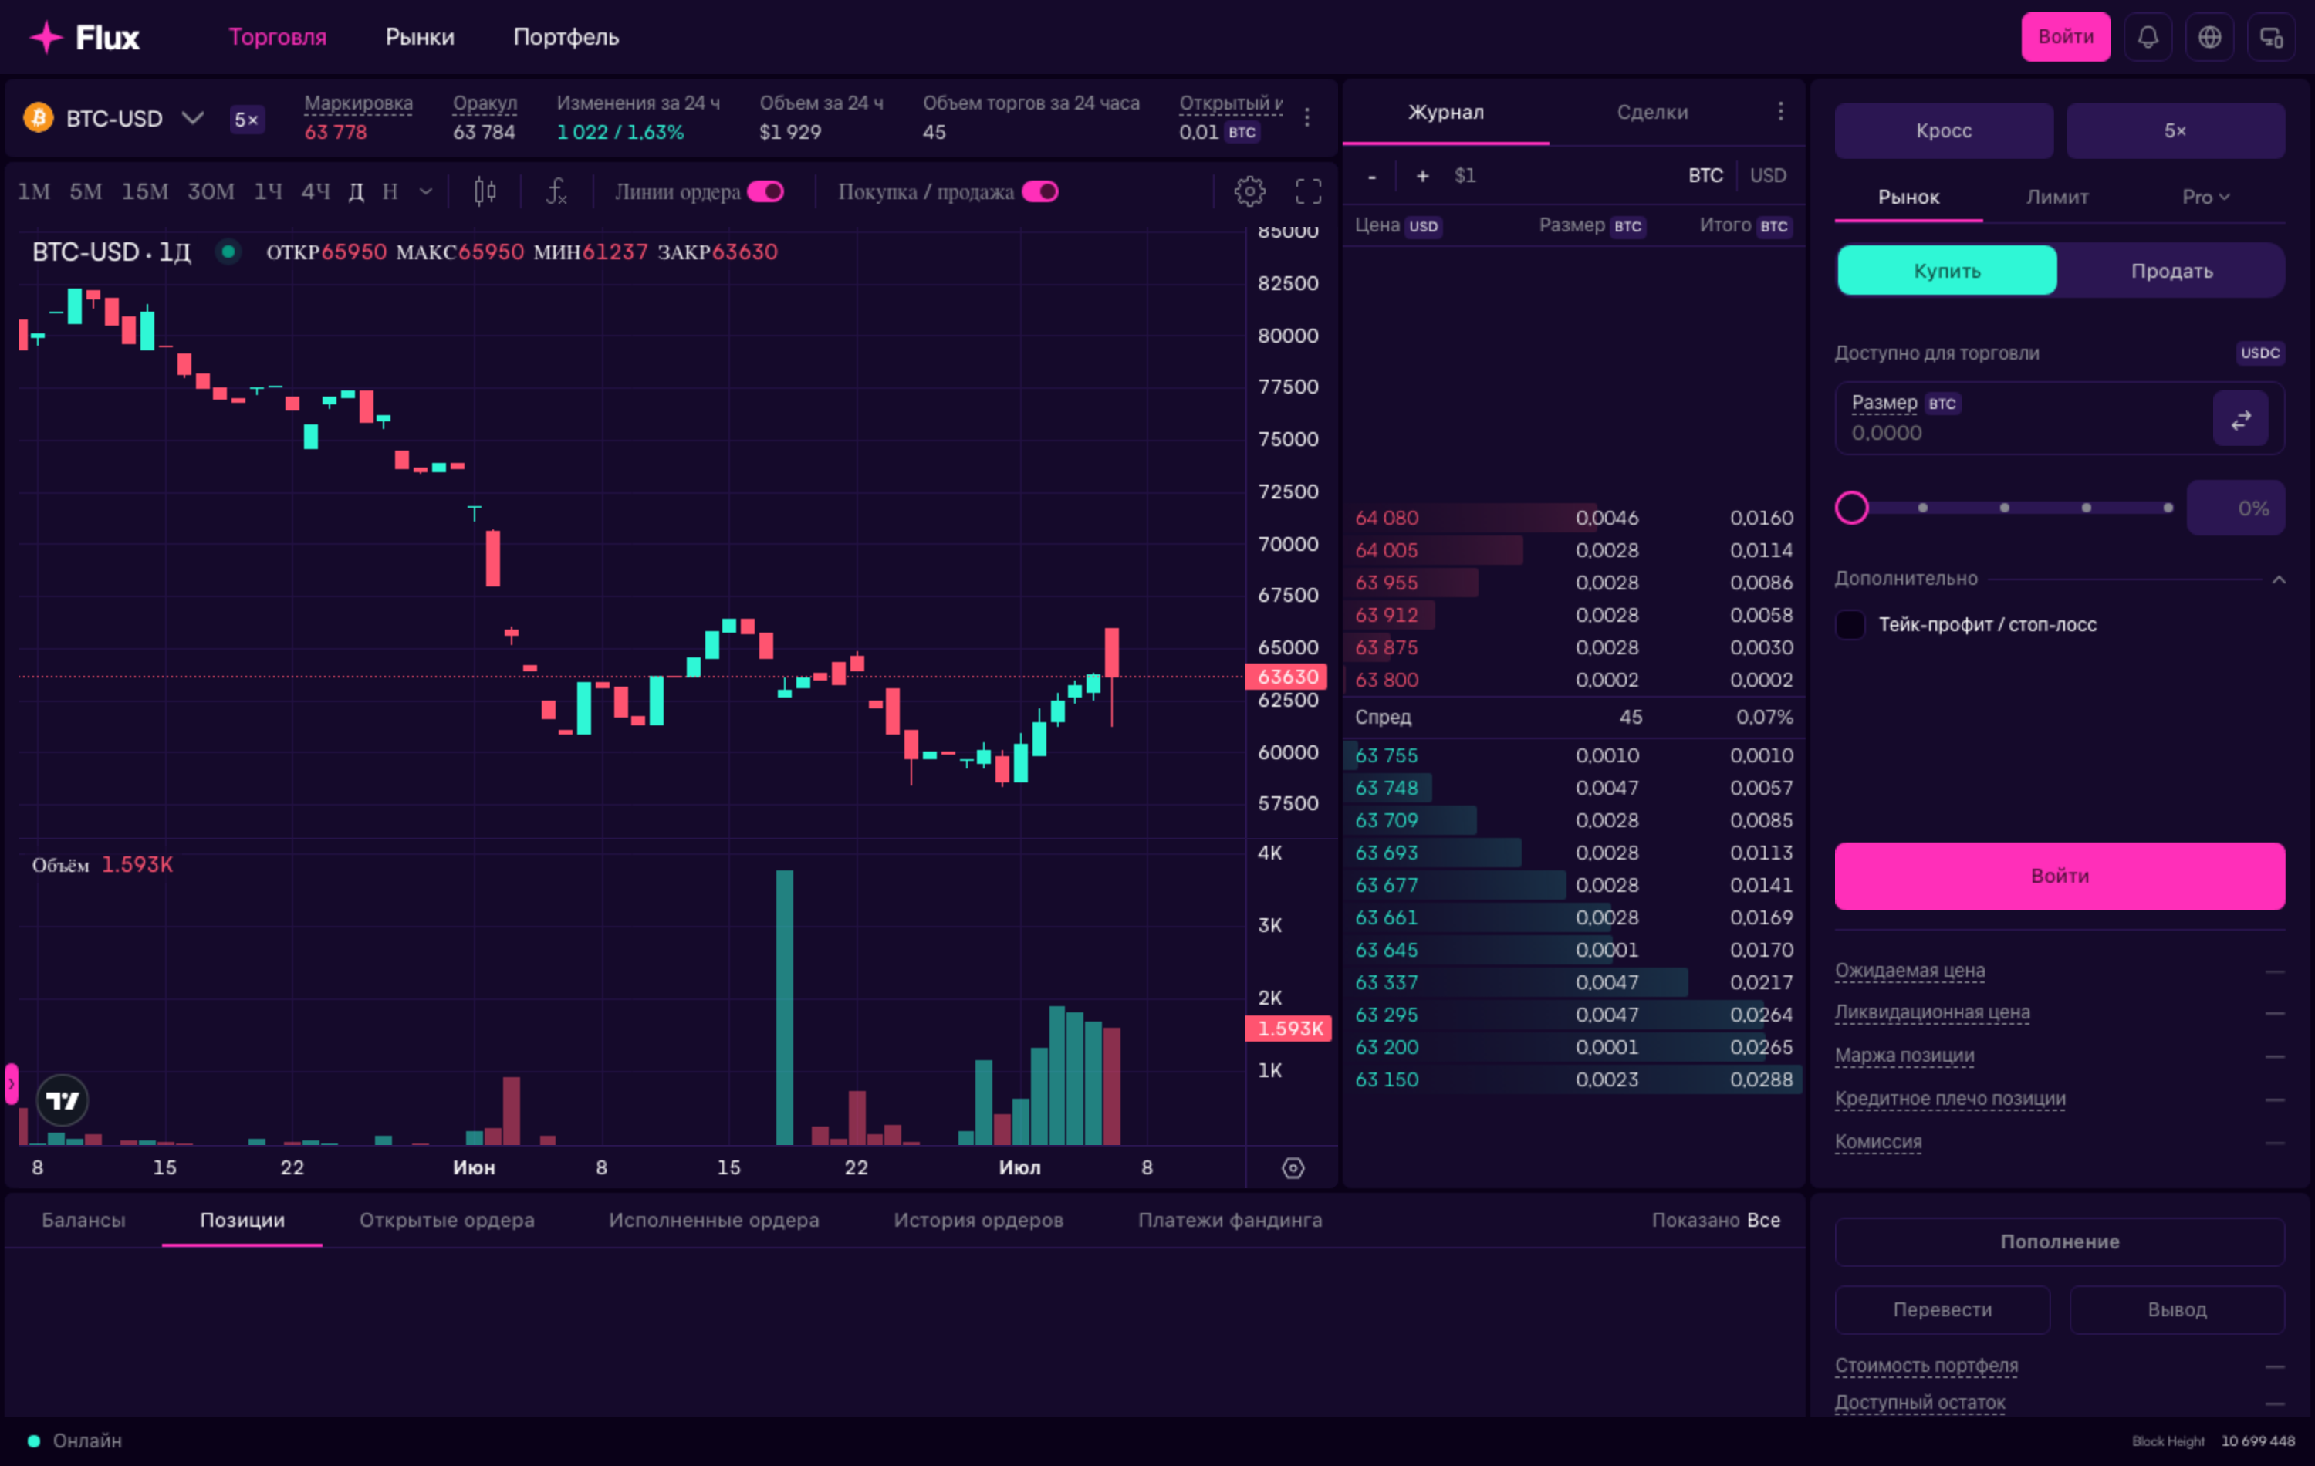Increase order book grouping with plus

tap(1423, 176)
